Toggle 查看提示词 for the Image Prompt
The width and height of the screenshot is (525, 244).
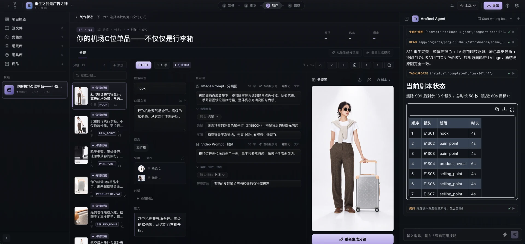pyautogui.click(x=268, y=86)
